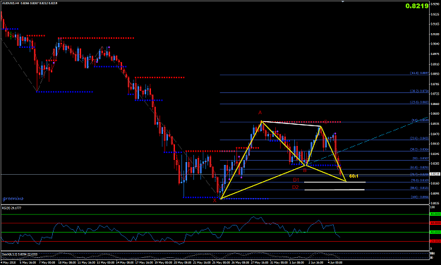
Task: Click the greenius signature text on chart
Action: 13,199
